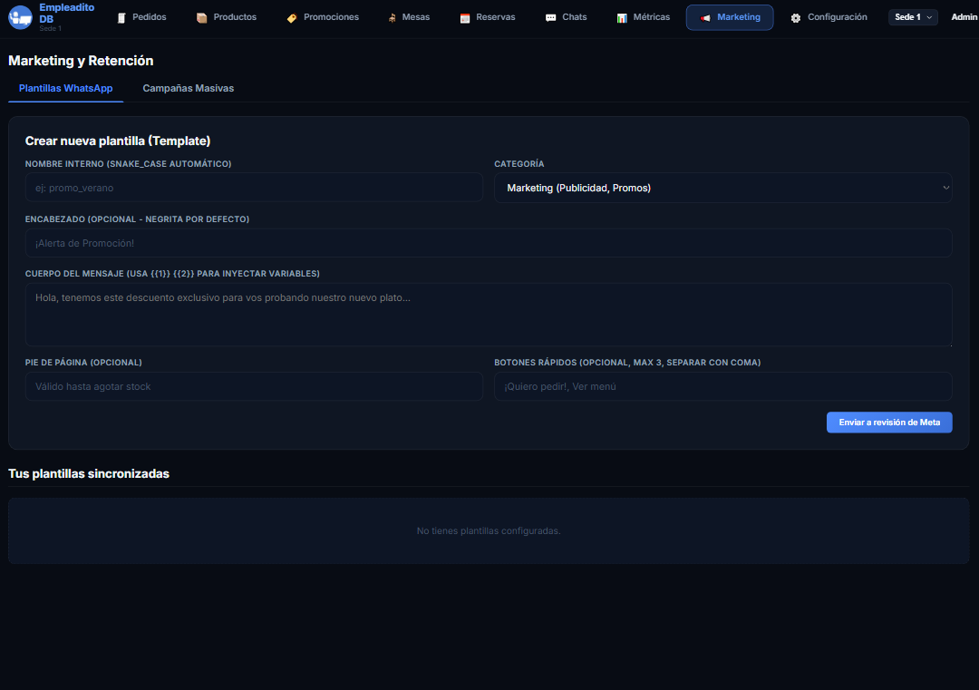This screenshot has width=979, height=690.
Task: Click the Chats speech bubble icon
Action: click(551, 18)
